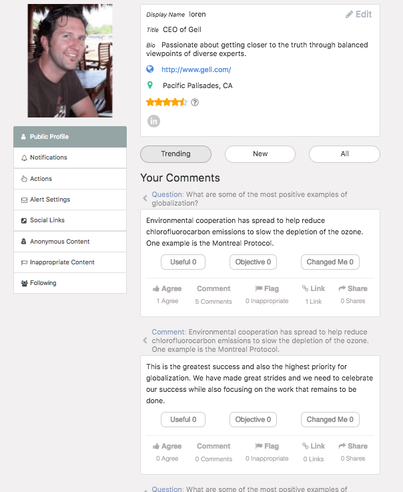
Task: Expand the Comment context with its left chevron
Action: [x=145, y=340]
